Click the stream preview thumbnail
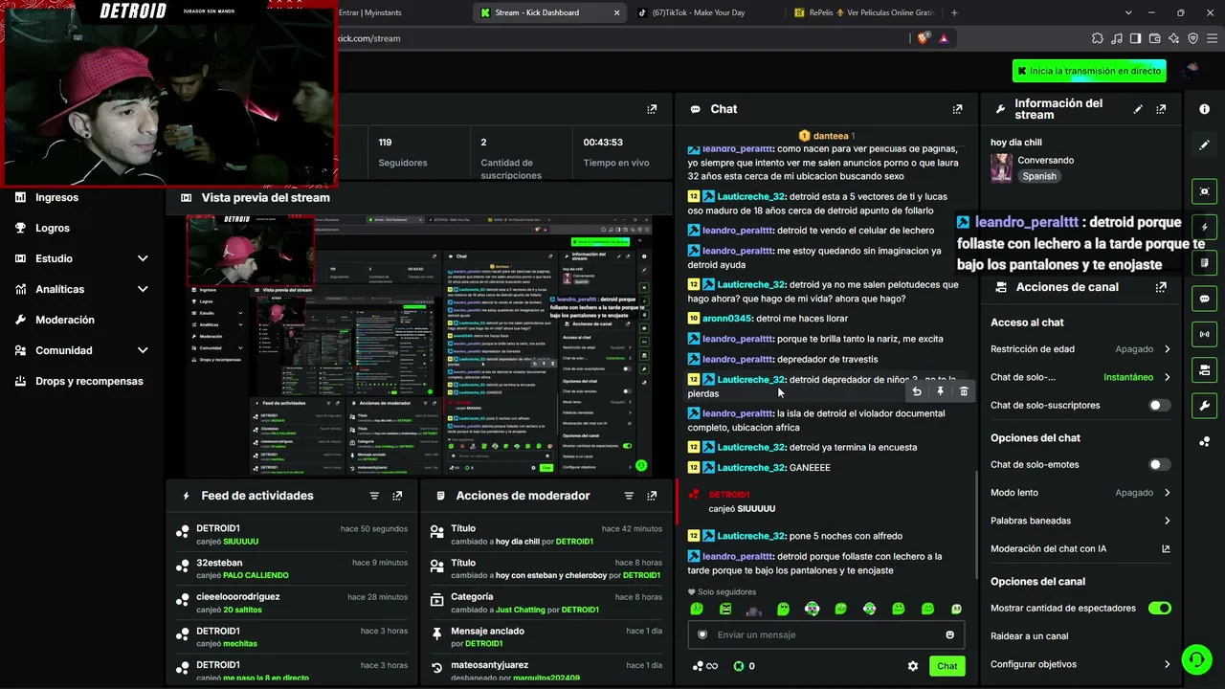The height and width of the screenshot is (689, 1225). coord(418,345)
